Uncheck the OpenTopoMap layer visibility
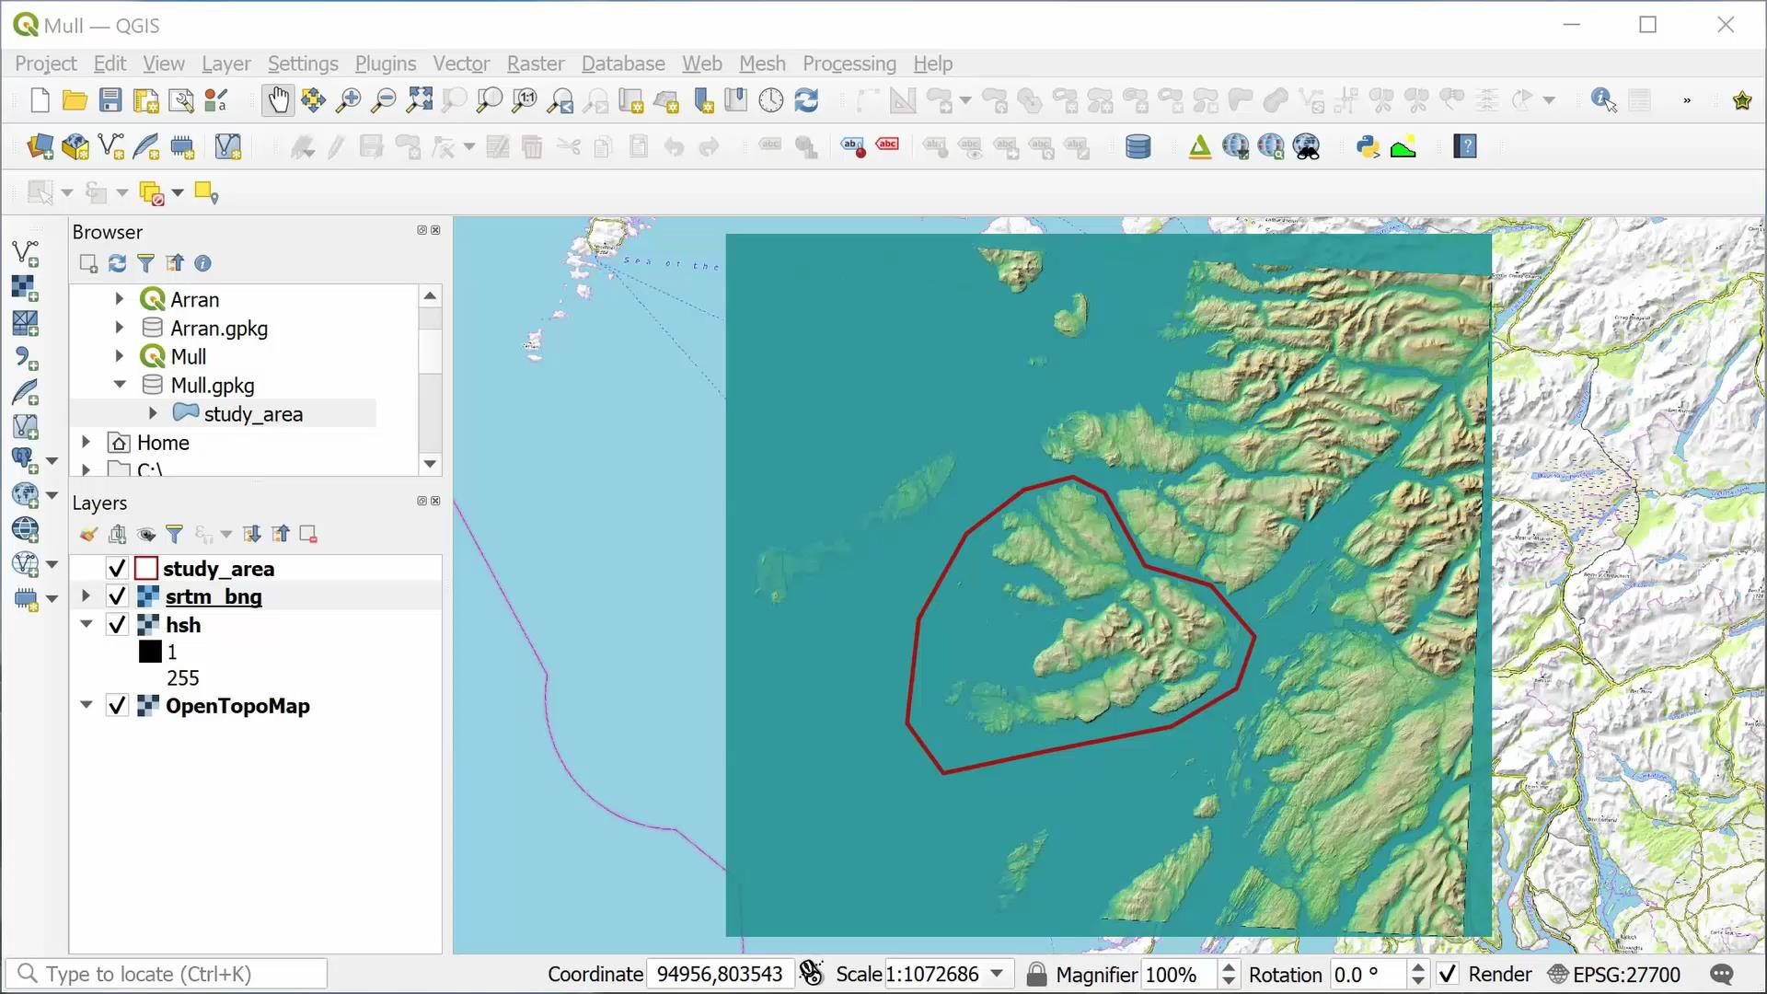This screenshot has height=994, width=1767. [x=117, y=706]
